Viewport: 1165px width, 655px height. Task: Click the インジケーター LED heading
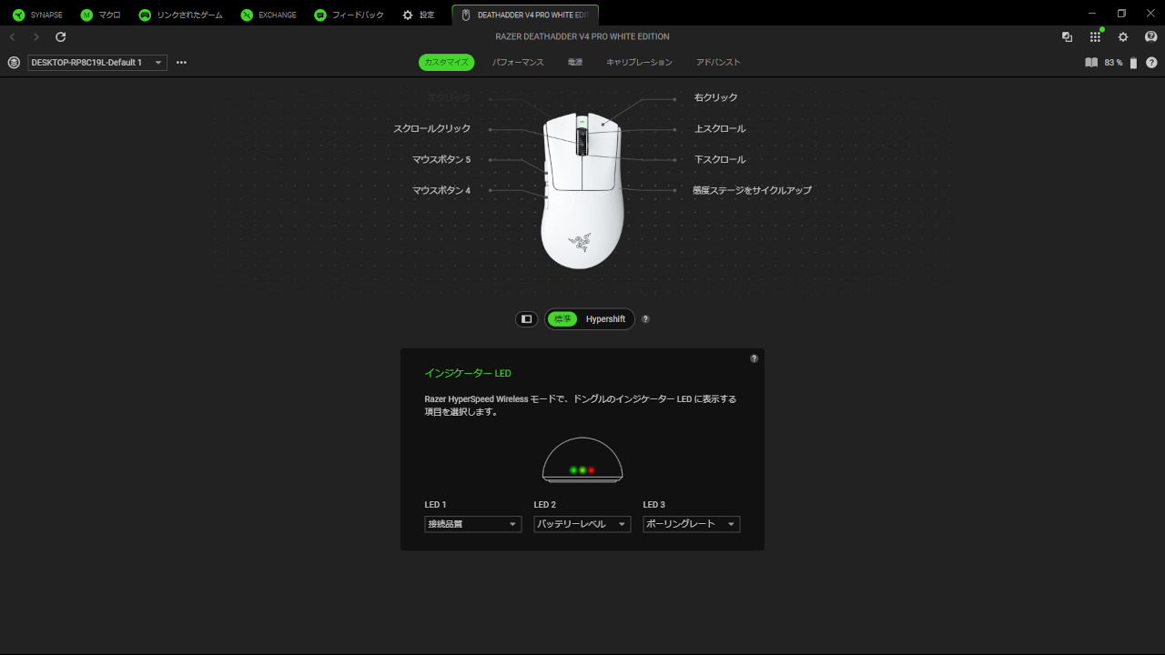tap(468, 373)
